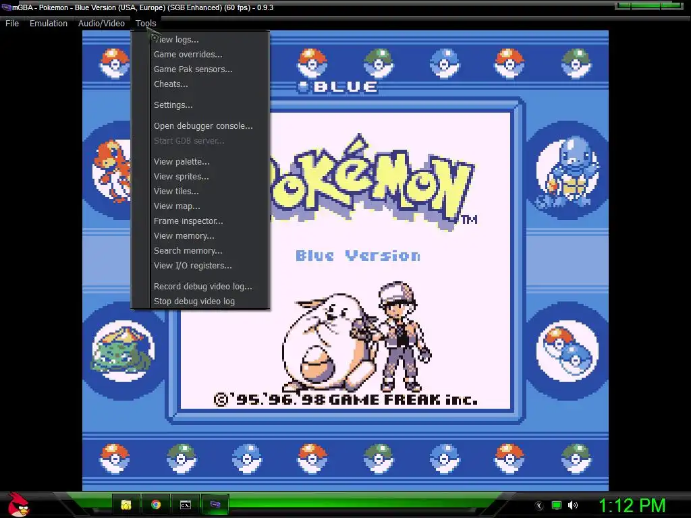Click the mGBA icon in title bar
The image size is (691, 518).
coord(6,7)
